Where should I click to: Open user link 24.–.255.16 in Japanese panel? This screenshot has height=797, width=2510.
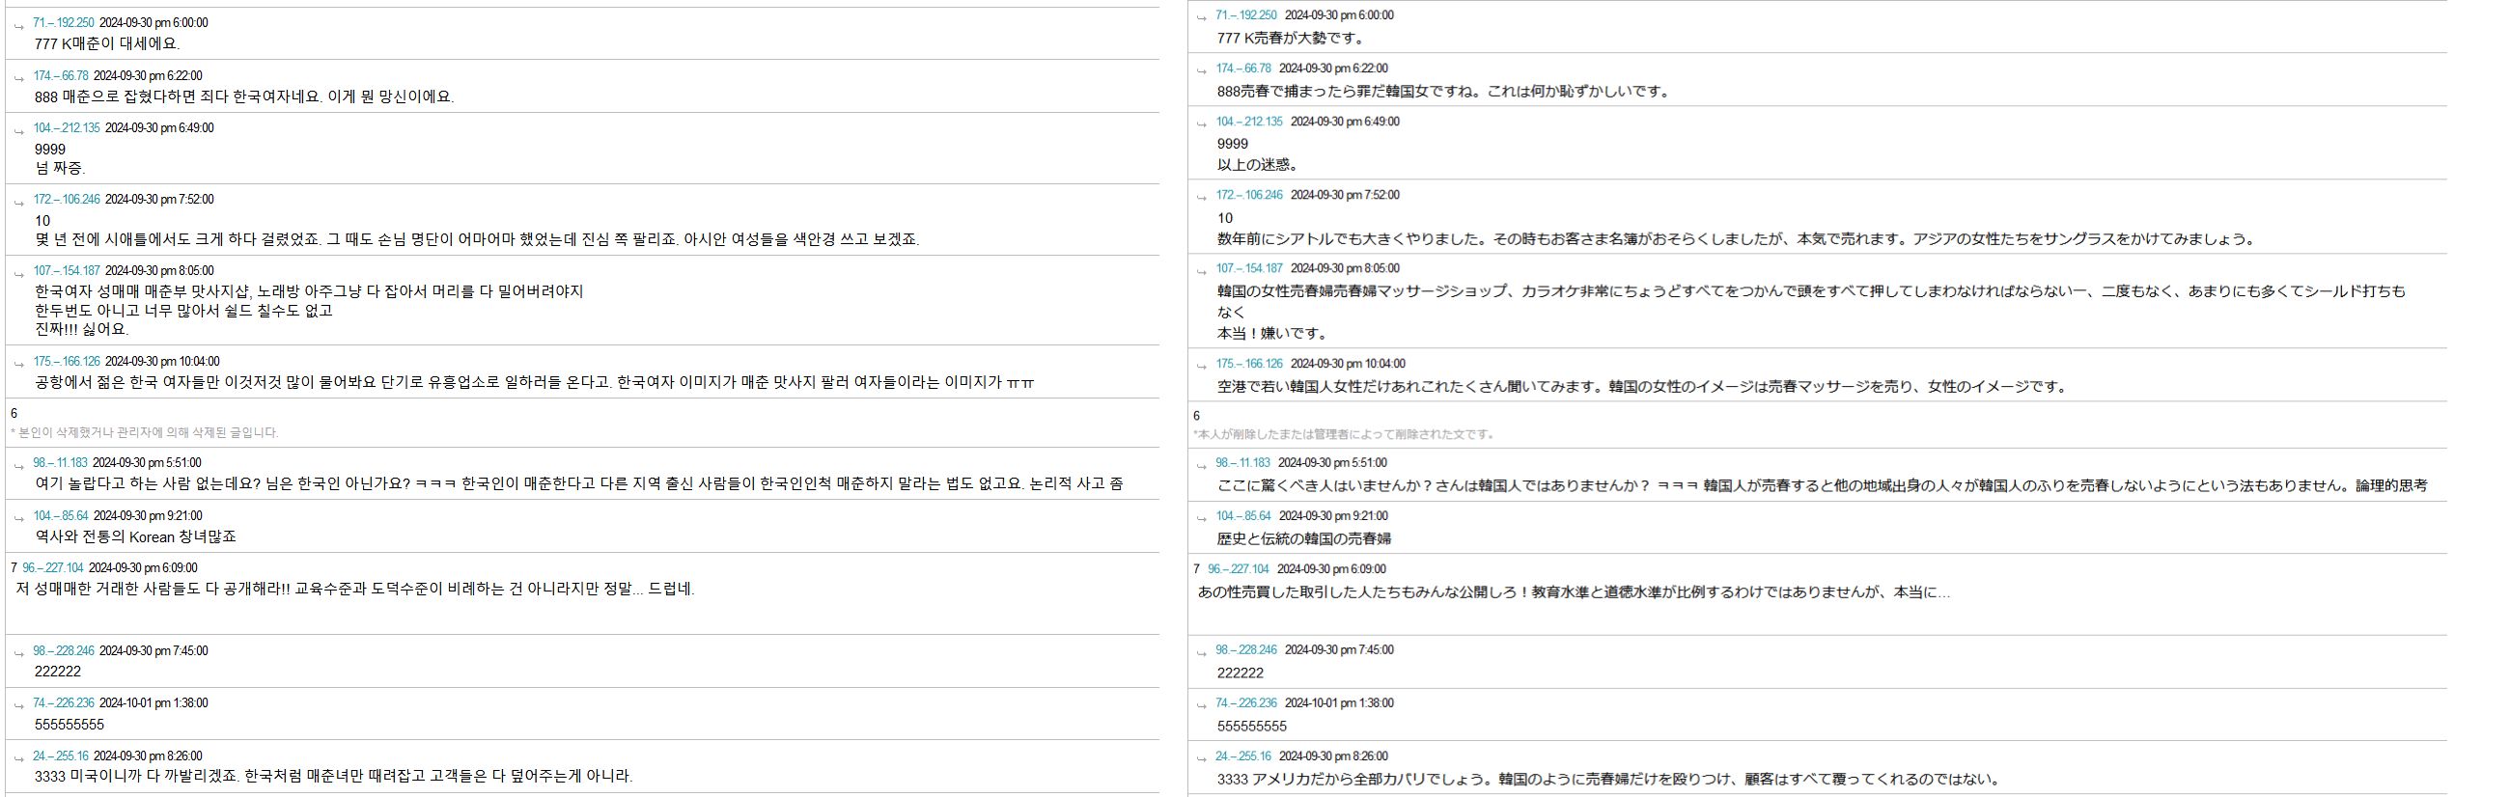pyautogui.click(x=1242, y=756)
